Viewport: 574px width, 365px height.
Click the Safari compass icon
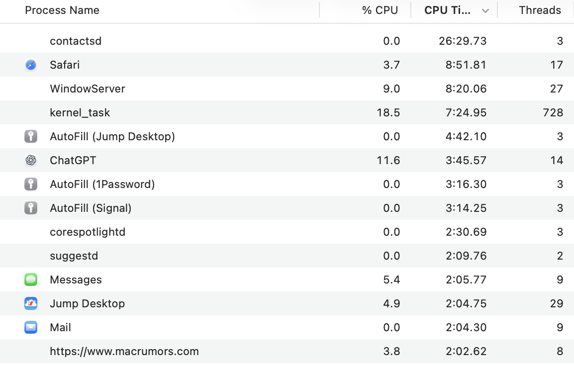pos(31,65)
